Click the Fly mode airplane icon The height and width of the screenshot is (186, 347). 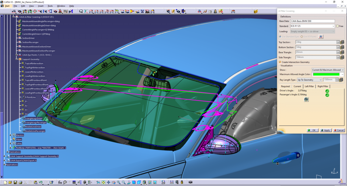(98, 183)
